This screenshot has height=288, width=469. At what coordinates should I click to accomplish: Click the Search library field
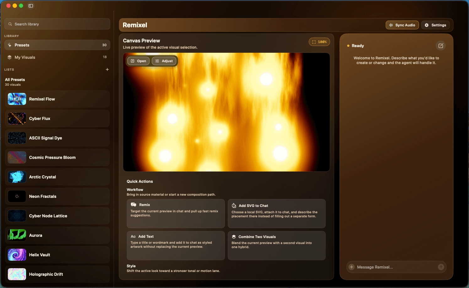click(x=57, y=24)
